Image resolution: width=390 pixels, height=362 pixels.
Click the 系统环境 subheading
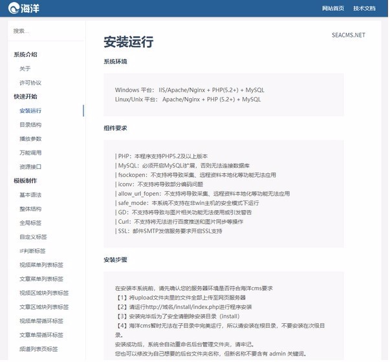pyautogui.click(x=116, y=62)
